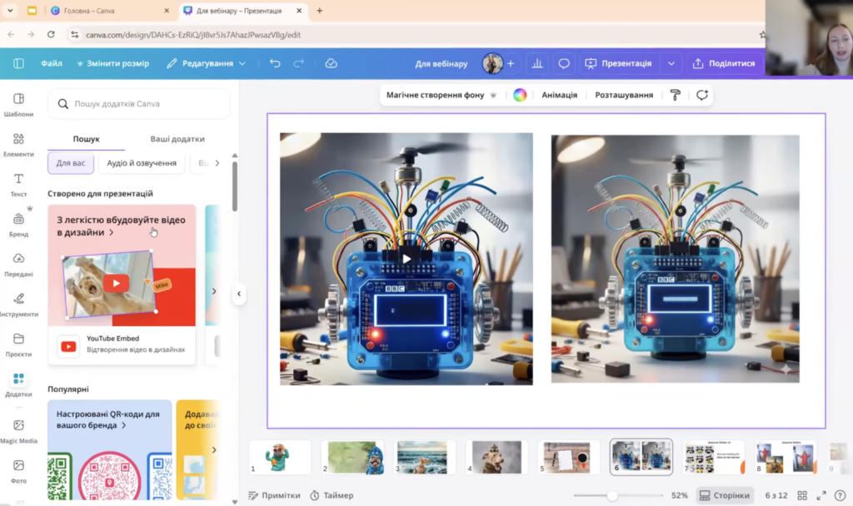Viewport: 853px width, 506px height.
Task: Open the user profile avatar
Action: click(x=492, y=63)
